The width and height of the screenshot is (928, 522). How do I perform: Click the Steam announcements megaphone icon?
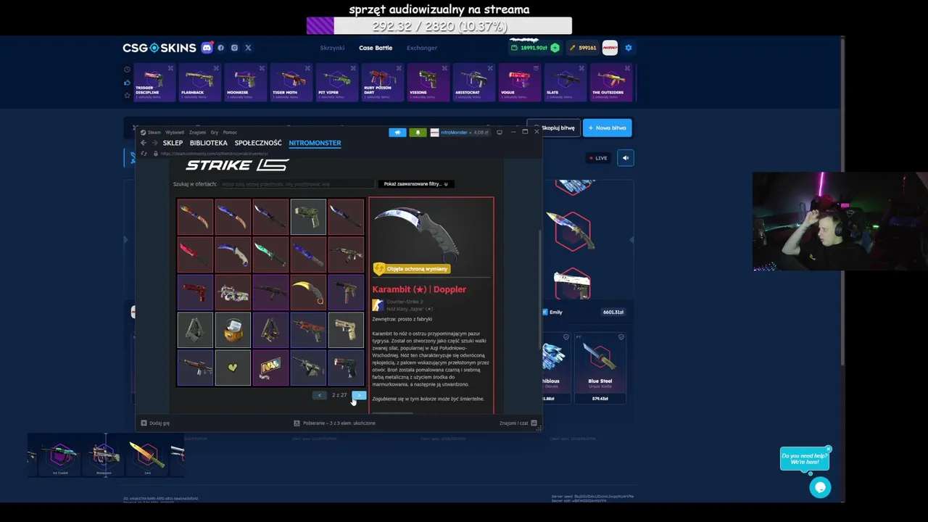pos(397,133)
